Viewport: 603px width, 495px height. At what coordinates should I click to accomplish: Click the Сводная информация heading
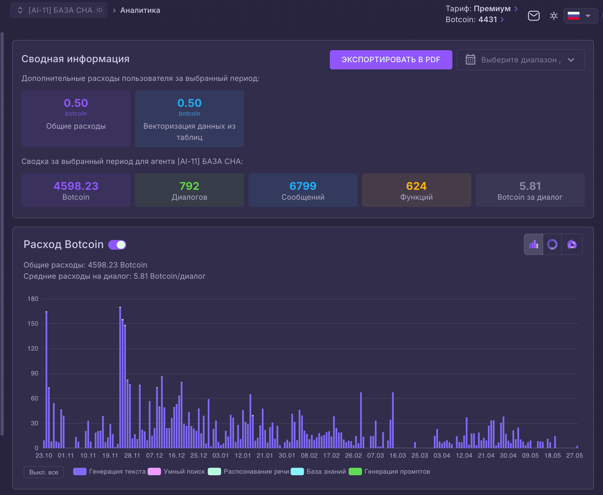(x=76, y=59)
